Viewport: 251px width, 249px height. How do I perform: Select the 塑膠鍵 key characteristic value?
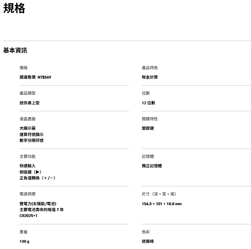pyautogui.click(x=148, y=128)
